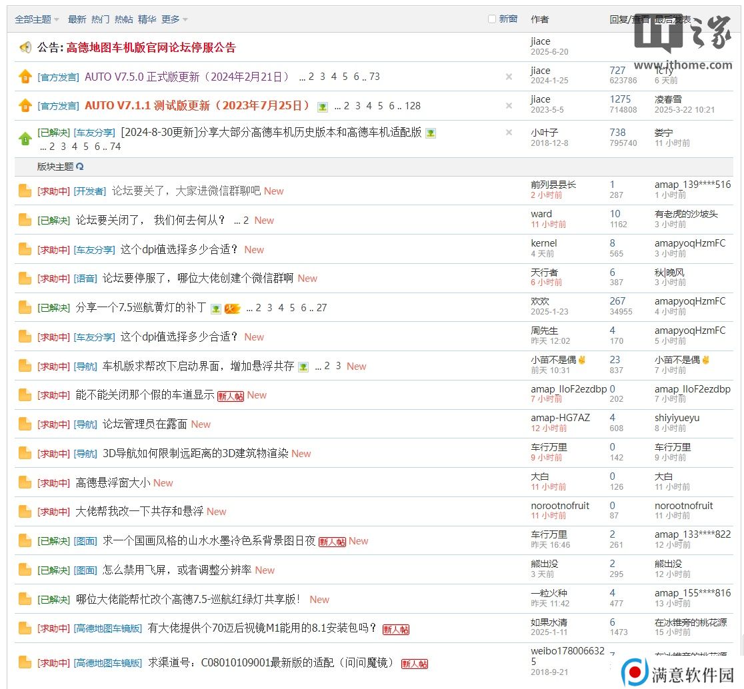Click the folder icon for 论坛要关了，大家进微信群聊吧
Screen dimensions: 744x689
coord(25,191)
